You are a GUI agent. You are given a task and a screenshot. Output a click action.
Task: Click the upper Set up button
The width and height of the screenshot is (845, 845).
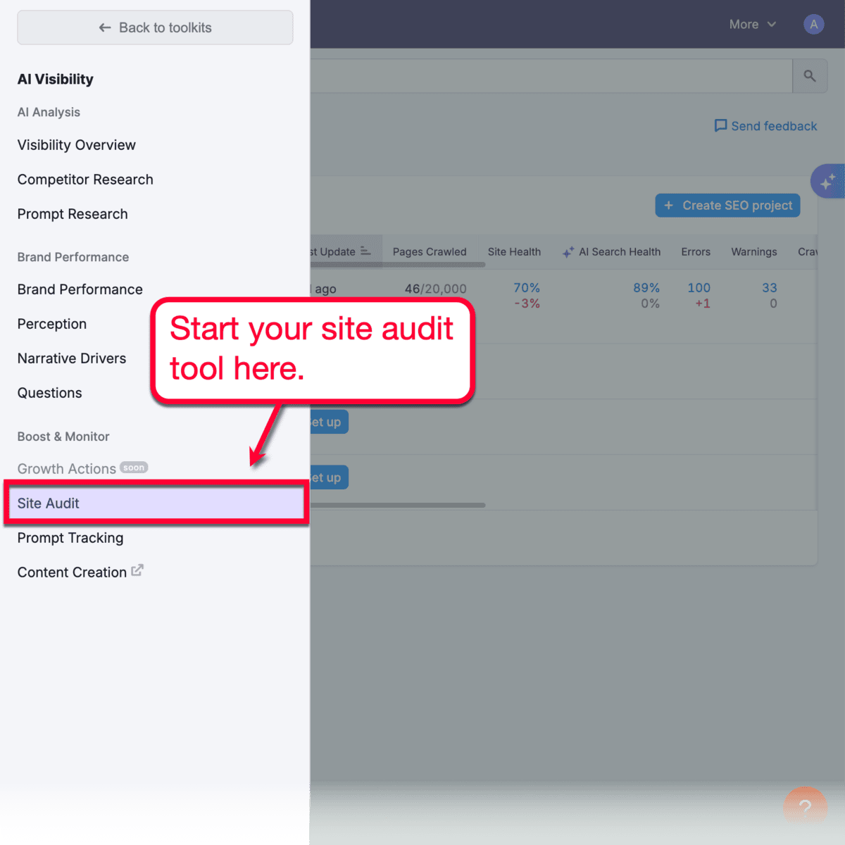328,422
